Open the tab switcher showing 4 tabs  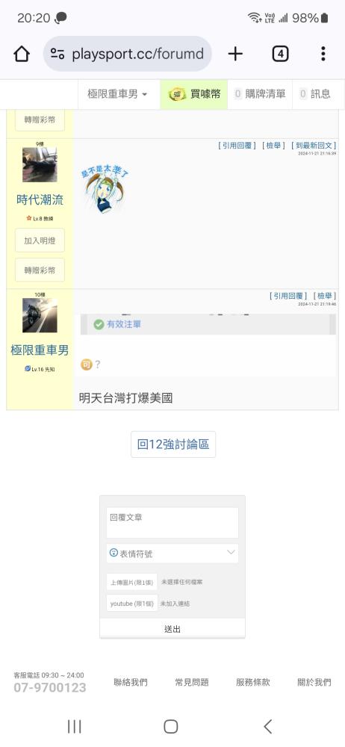280,54
